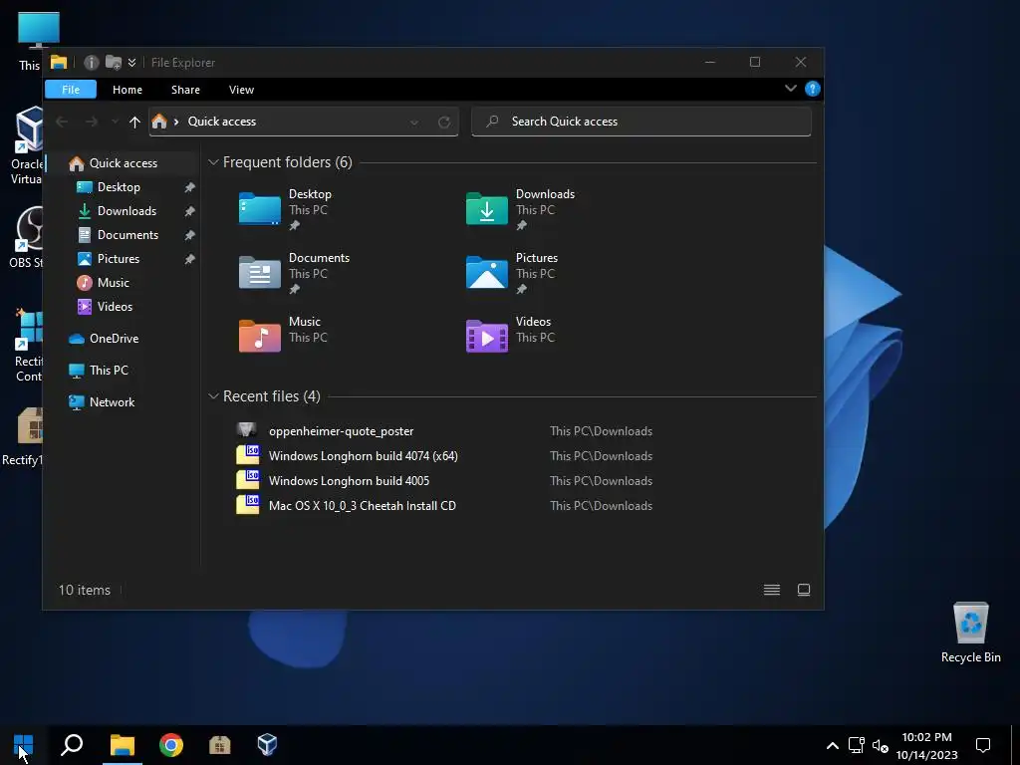
Task: Click the Forward navigation arrow
Action: pos(91,122)
